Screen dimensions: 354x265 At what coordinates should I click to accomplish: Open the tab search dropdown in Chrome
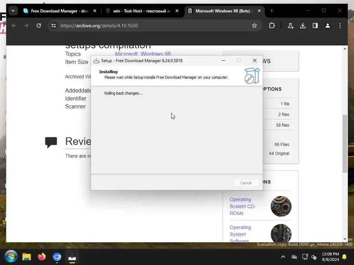[13, 11]
